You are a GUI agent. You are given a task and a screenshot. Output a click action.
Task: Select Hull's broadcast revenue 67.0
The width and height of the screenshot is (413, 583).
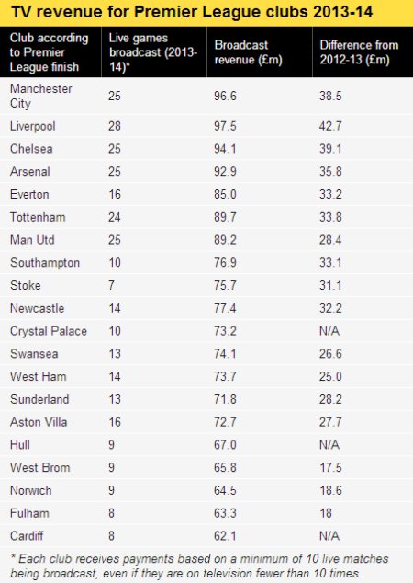coord(225,445)
